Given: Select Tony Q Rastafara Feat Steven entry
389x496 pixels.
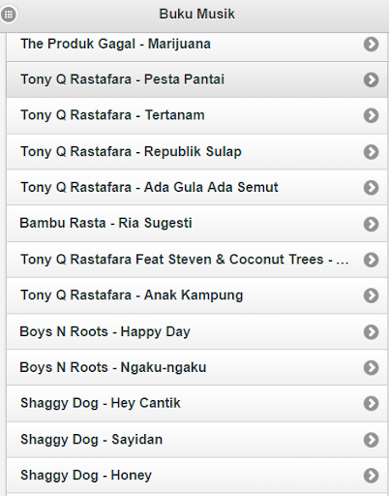Looking at the screenshot, I should point(196,260).
